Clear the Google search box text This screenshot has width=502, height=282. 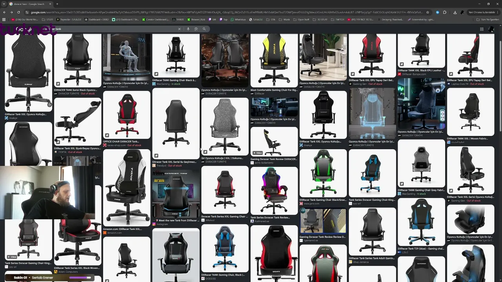pos(180,29)
